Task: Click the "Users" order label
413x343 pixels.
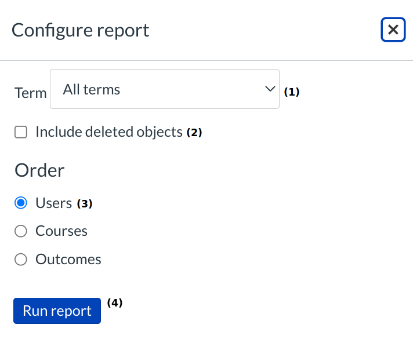Action: pyautogui.click(x=53, y=203)
